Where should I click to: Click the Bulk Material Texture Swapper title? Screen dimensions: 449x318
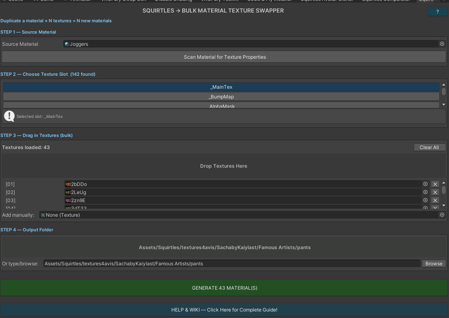coord(213,11)
